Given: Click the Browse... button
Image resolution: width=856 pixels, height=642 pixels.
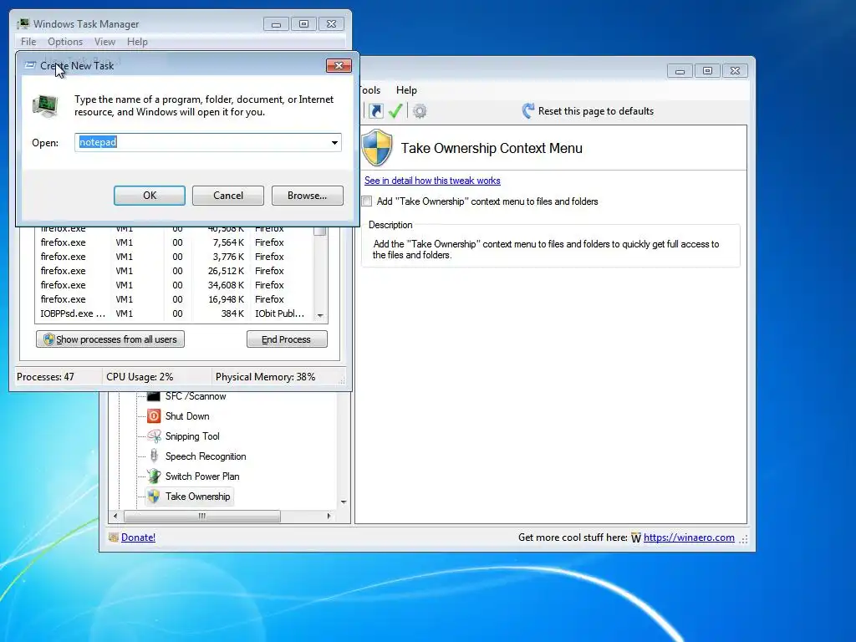Looking at the screenshot, I should click(308, 196).
